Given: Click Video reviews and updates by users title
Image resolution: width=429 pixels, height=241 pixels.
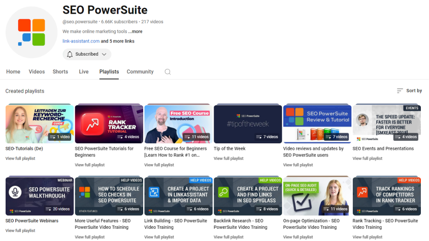Looking at the screenshot, I should (x=313, y=152).
